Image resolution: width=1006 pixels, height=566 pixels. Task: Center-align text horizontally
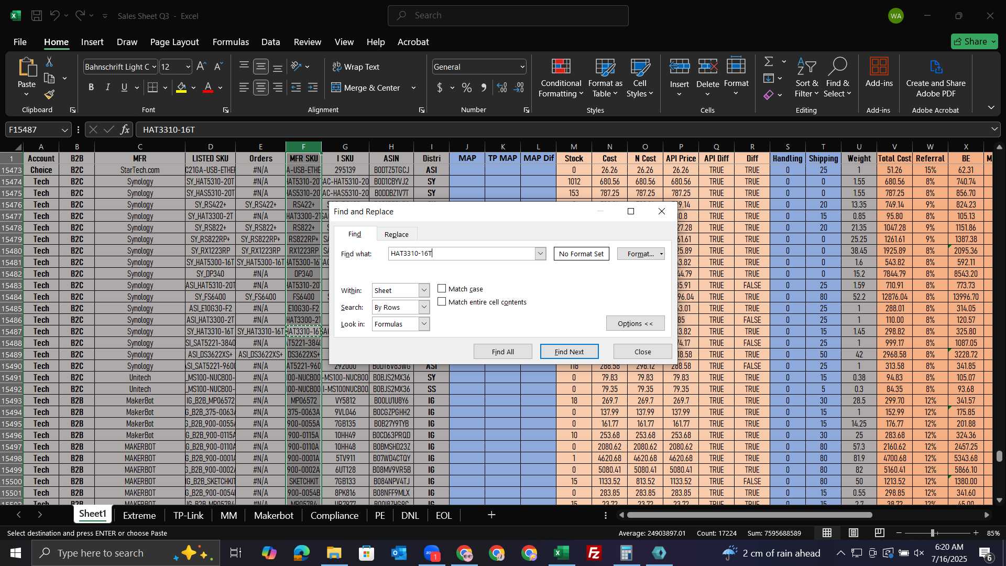coord(261,88)
